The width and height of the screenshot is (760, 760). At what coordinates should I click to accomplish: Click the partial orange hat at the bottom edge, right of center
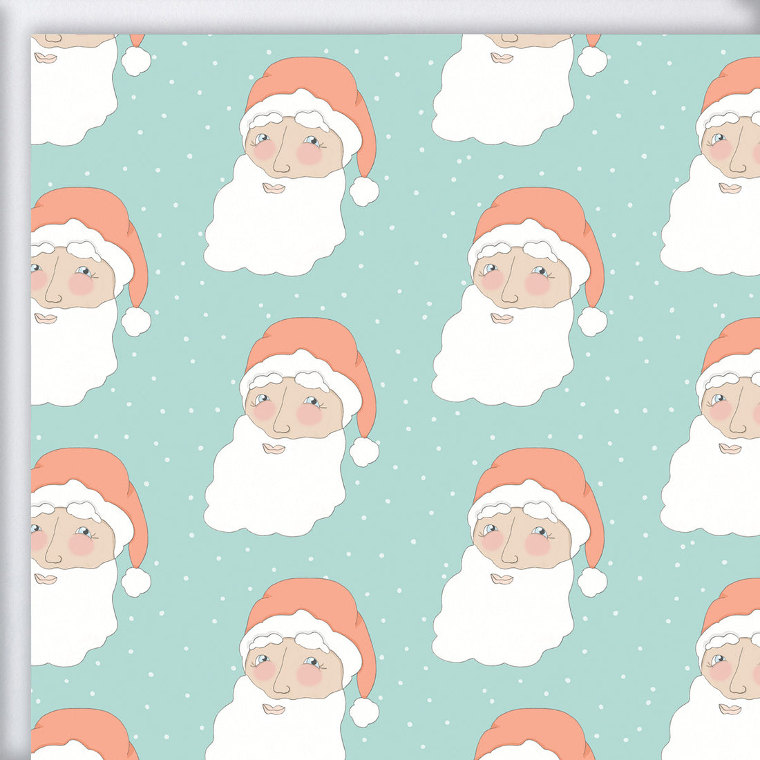click(x=532, y=732)
